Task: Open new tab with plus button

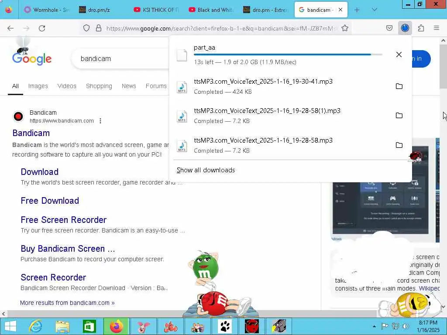Action: (357, 10)
